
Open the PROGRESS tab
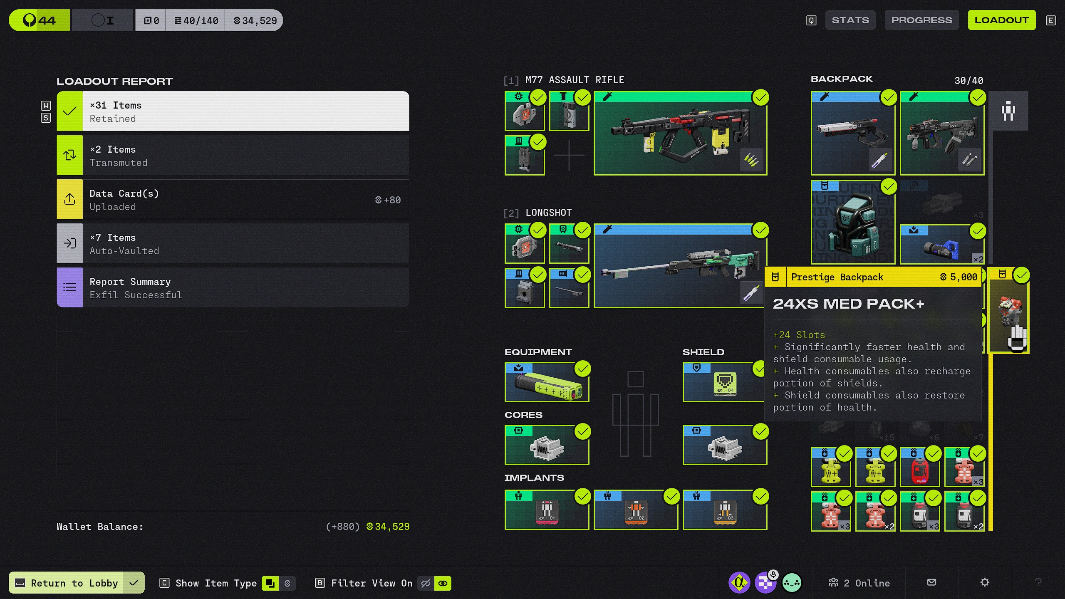pyautogui.click(x=921, y=20)
